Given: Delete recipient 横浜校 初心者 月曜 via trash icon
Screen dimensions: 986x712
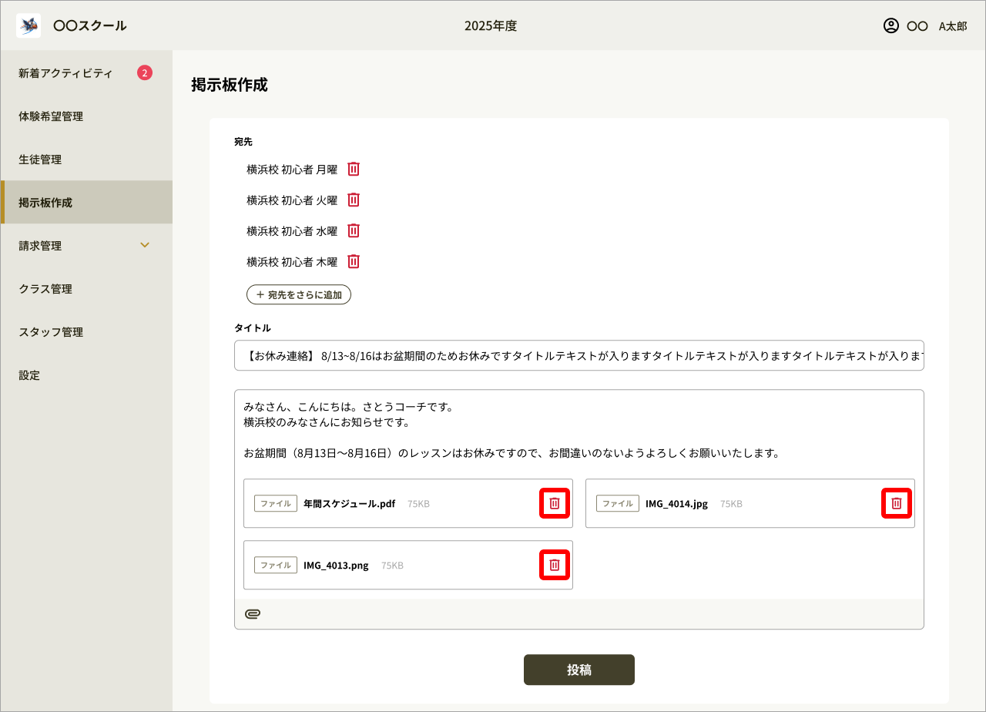Looking at the screenshot, I should [x=353, y=169].
